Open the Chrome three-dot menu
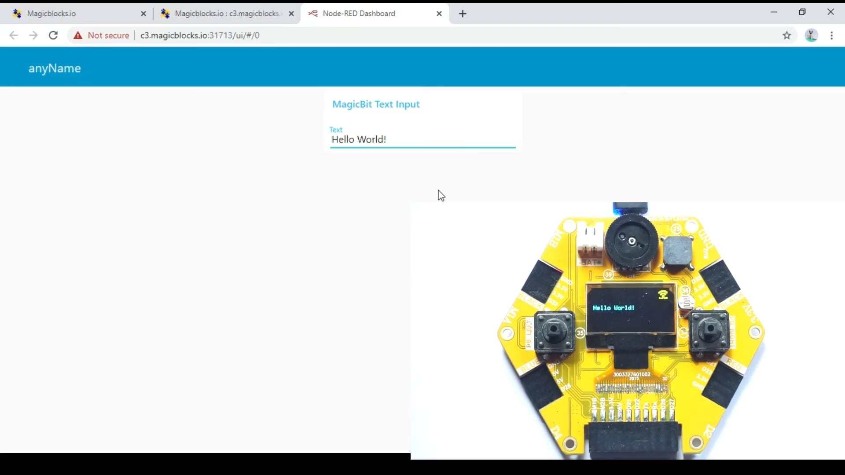The width and height of the screenshot is (845, 475). [x=832, y=36]
